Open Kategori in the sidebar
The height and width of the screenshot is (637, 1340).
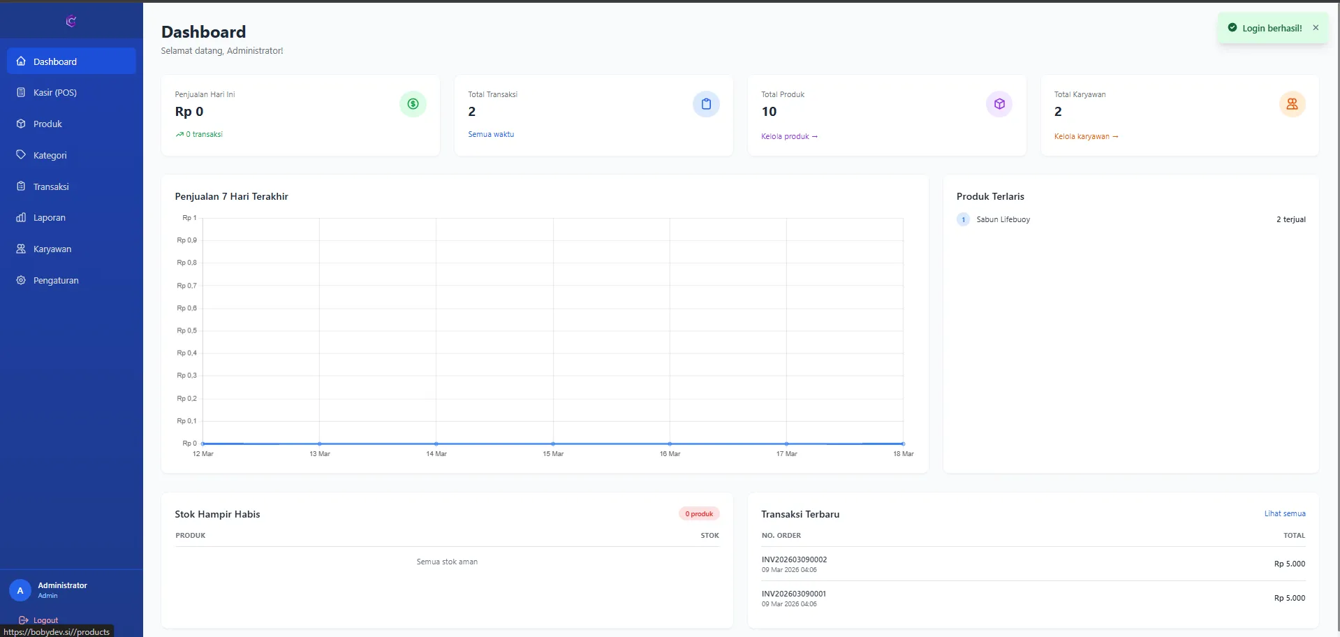tap(50, 155)
